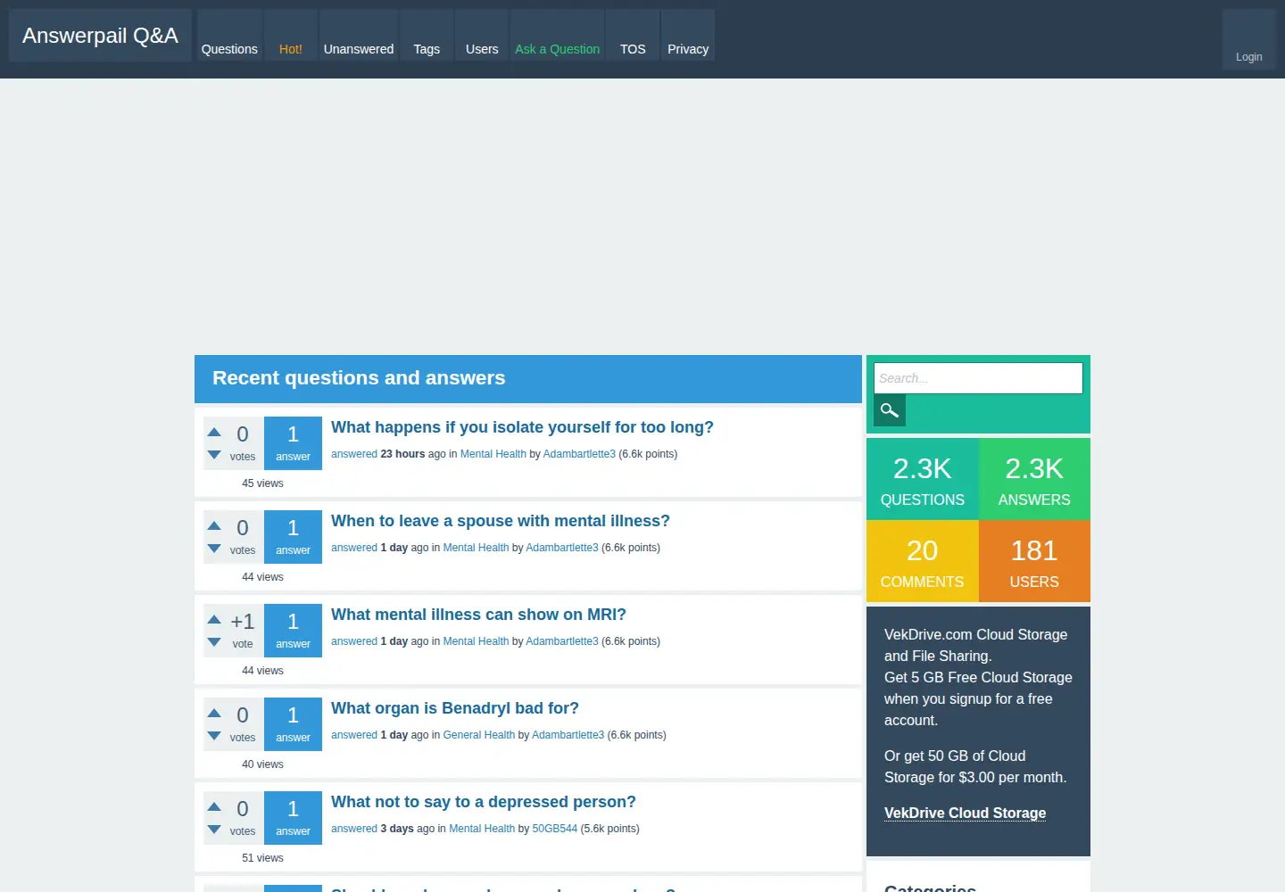The width and height of the screenshot is (1285, 892).
Task: Click the search magnifier button
Action: 890,410
